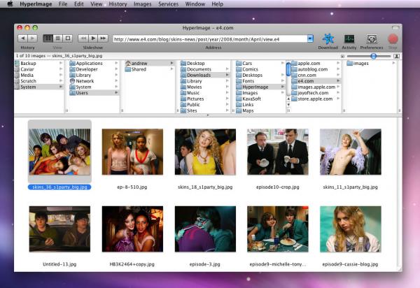Screen dimensions: 420x288
Task: Expand arrow next to autoblog.com
Action: click(338, 69)
